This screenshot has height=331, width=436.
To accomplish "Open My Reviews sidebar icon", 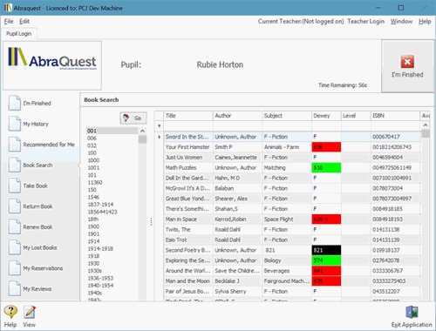I will (14, 288).
